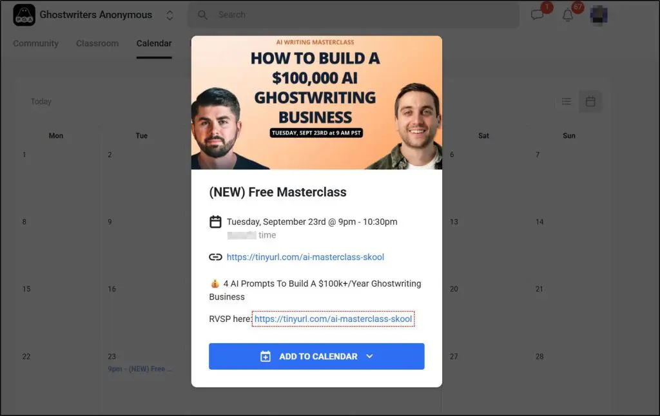660x416 pixels.
Task: Click the calendar-plus icon on Add to Calendar
Action: click(265, 356)
